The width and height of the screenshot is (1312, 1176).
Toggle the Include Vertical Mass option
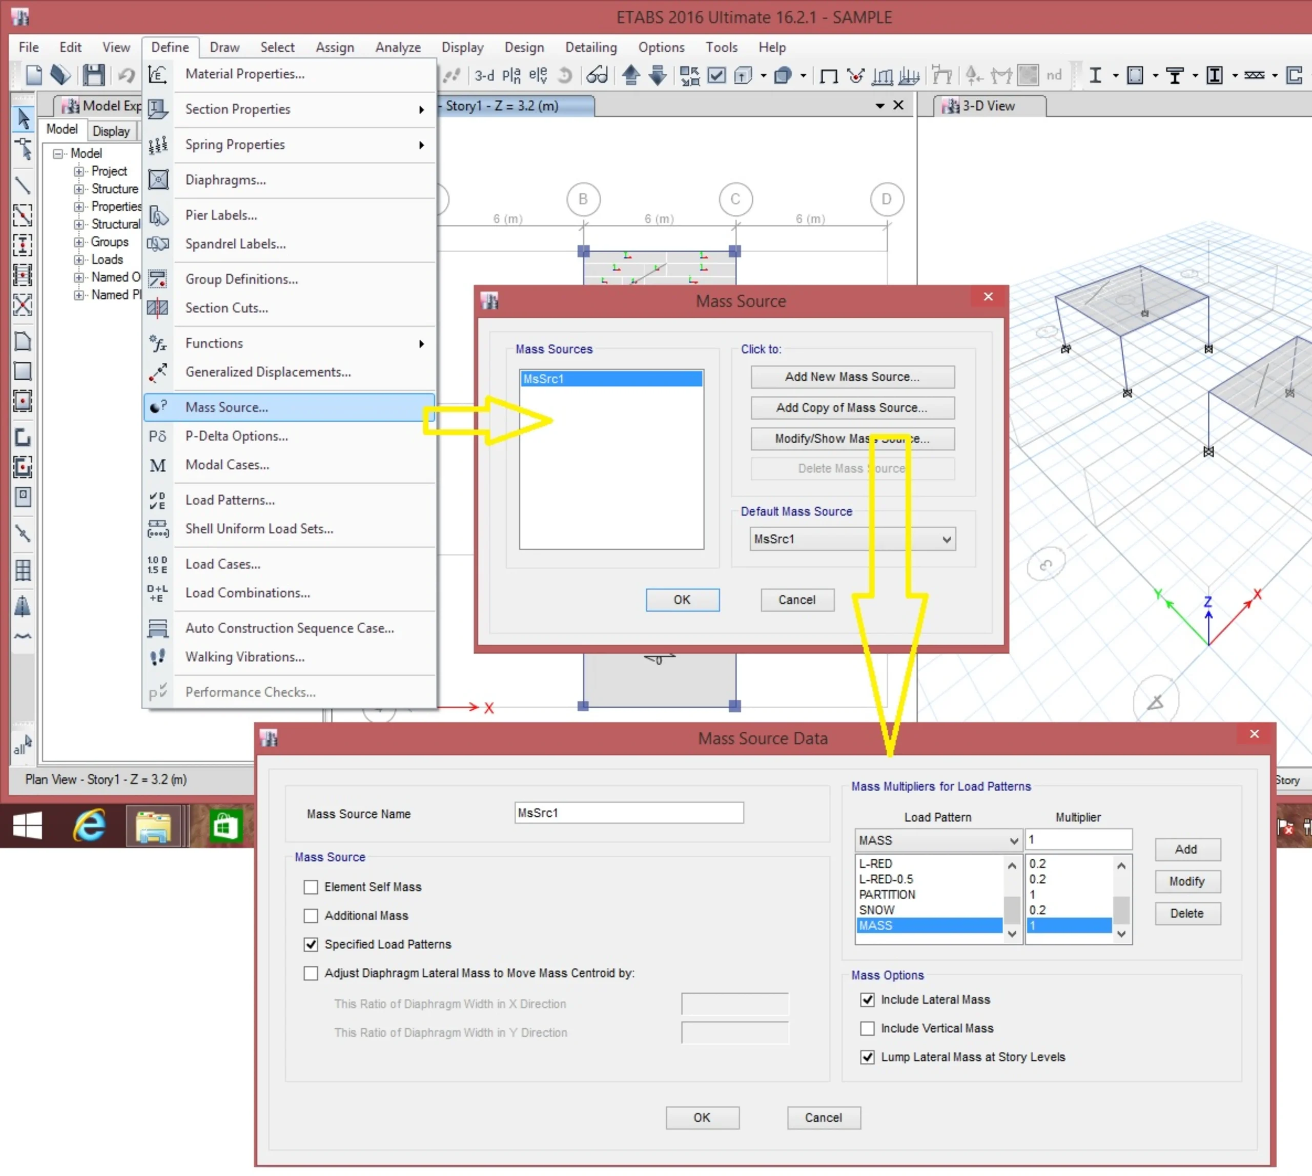(867, 1028)
